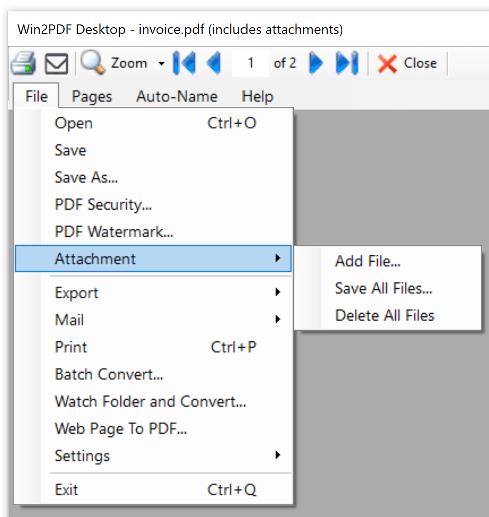Viewport: 489px width, 517px height.
Task: Select Web Page To PDF...
Action: [153, 428]
